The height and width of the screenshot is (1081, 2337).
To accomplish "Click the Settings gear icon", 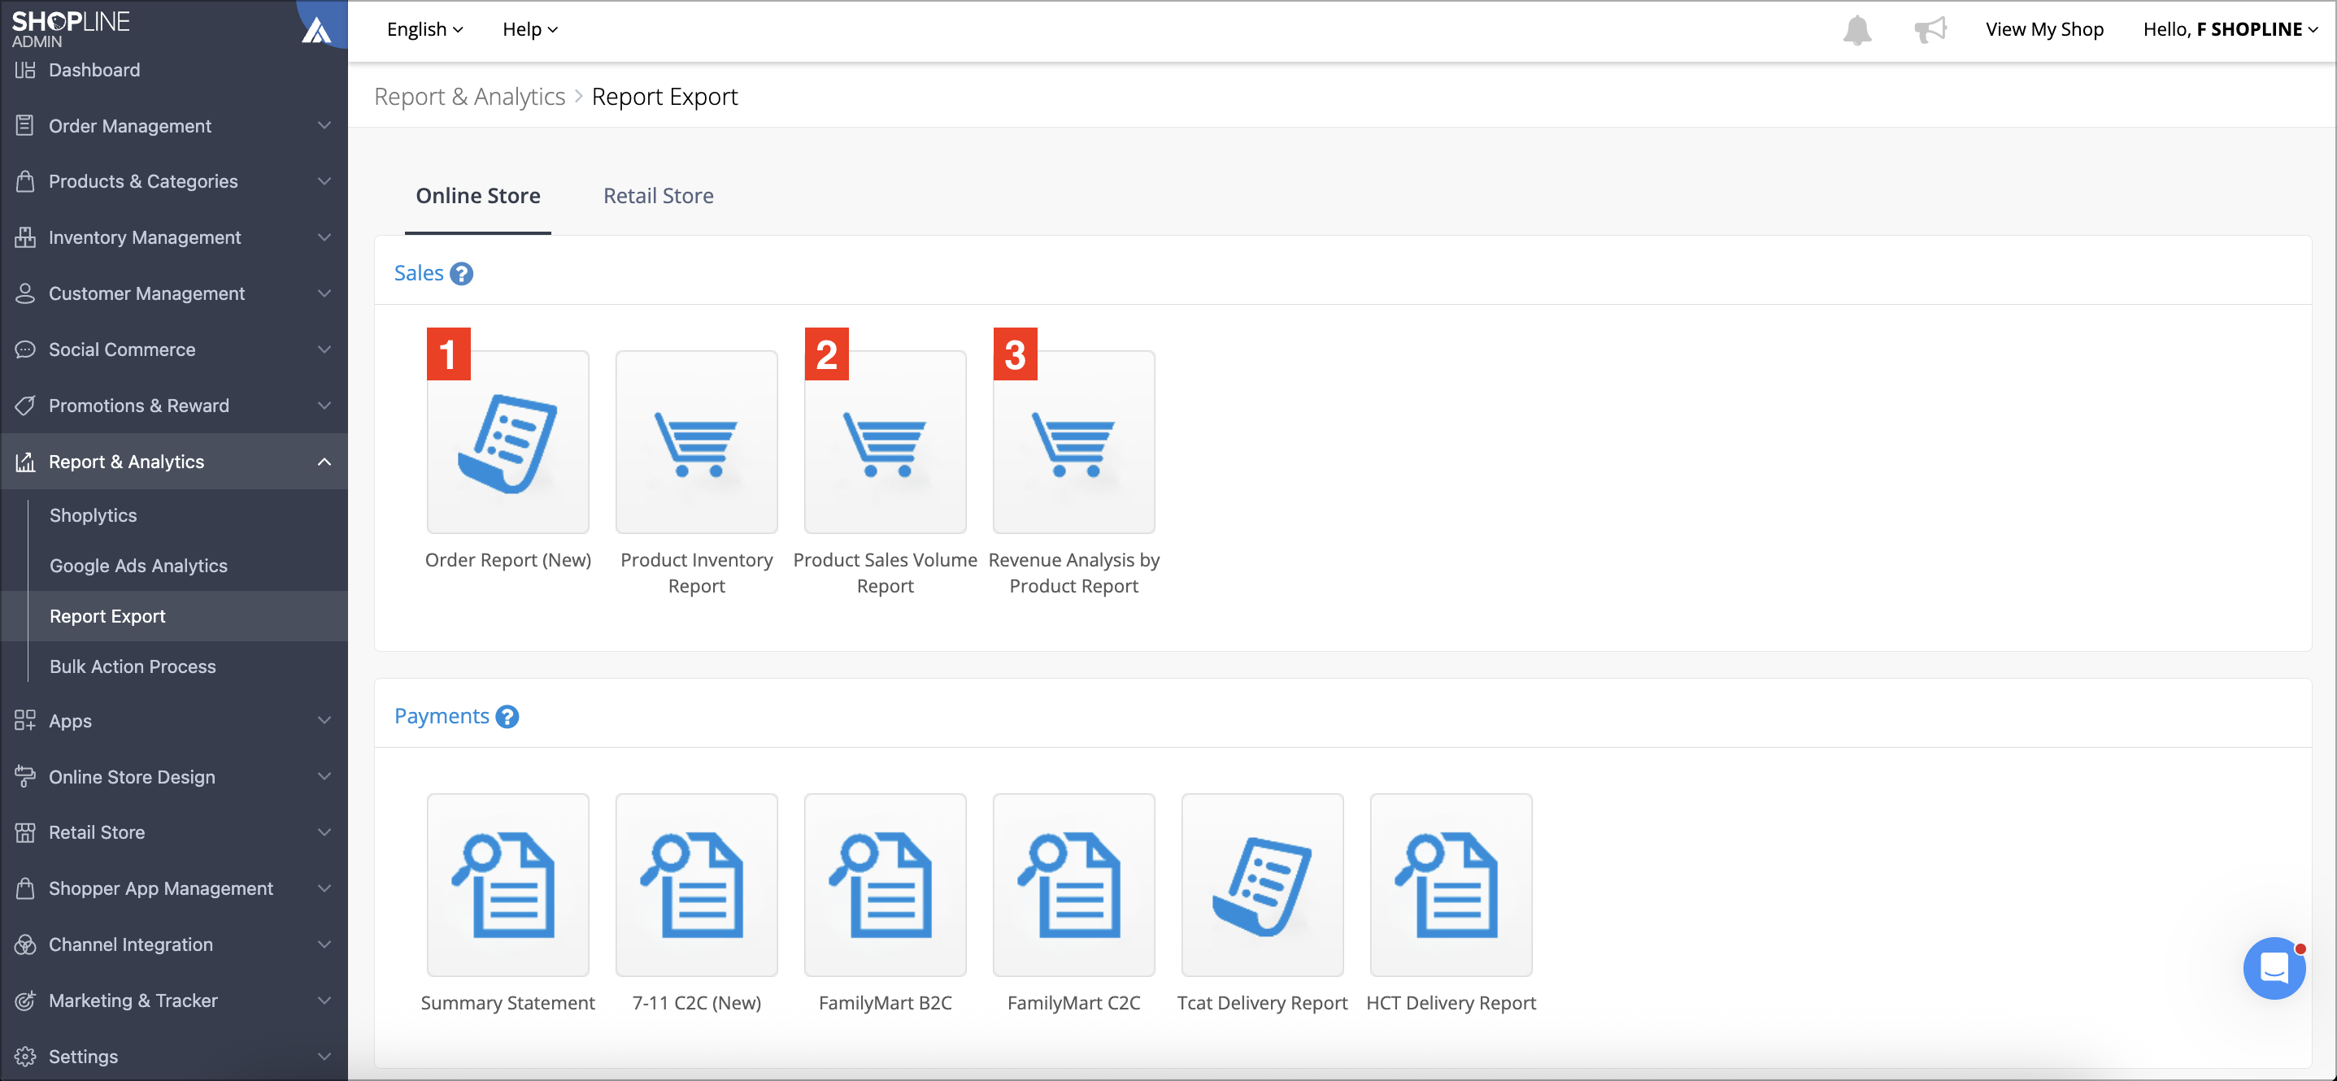I will coord(25,1057).
